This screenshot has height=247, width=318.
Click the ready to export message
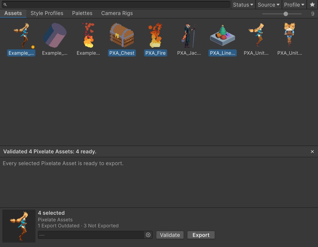(x=63, y=163)
